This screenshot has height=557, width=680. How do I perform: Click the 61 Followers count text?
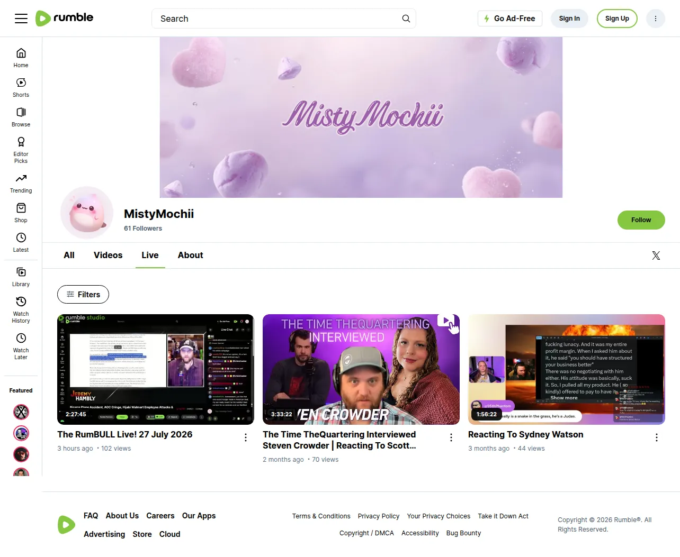tap(143, 229)
